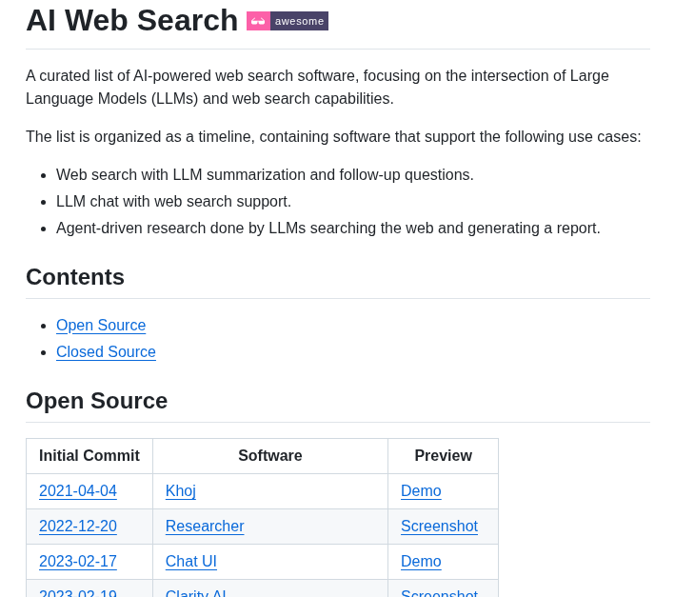675x597 pixels.
Task: Click the awesome badge icon
Action: pos(288,21)
